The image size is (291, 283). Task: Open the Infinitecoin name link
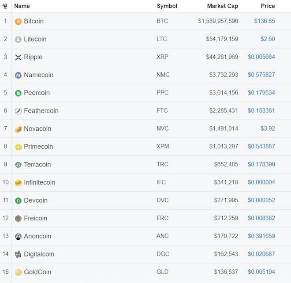[40, 182]
